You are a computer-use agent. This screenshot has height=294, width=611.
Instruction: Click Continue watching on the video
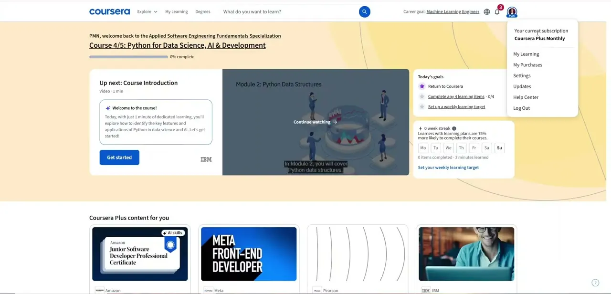pos(315,122)
